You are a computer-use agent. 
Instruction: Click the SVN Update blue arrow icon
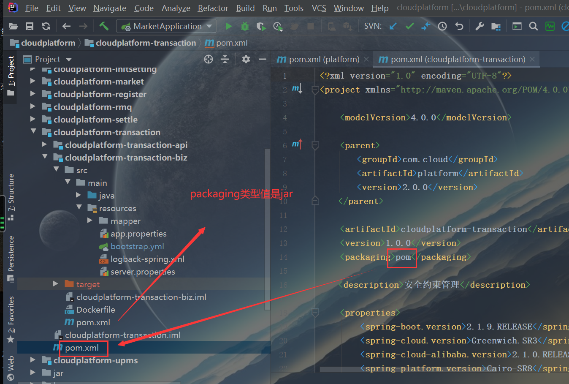393,26
